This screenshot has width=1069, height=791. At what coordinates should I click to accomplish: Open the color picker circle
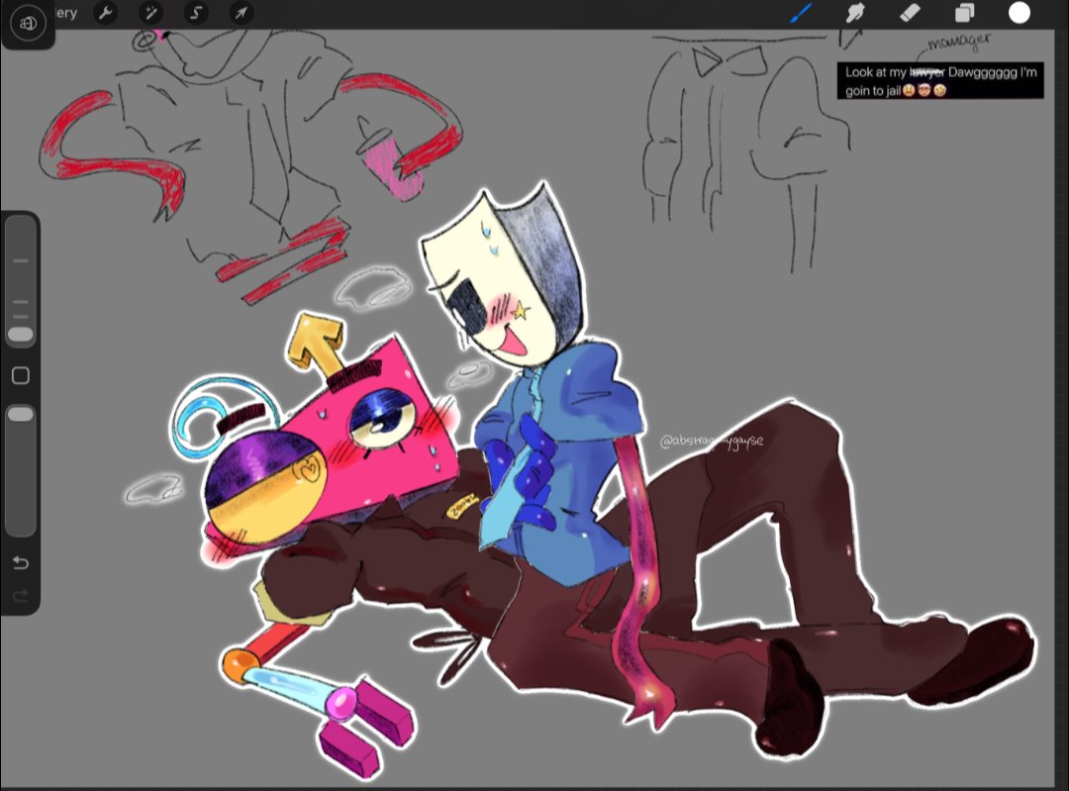1019,14
